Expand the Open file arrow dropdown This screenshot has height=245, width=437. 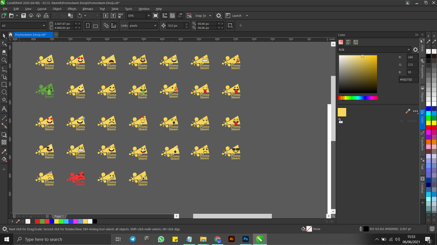(16, 16)
